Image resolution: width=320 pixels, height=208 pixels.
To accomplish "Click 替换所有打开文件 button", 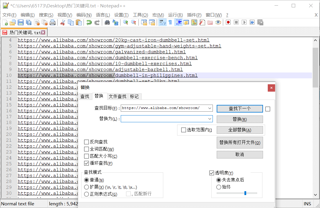I will coord(240,143).
